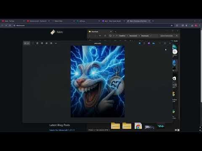Click the blue cloud icon in Photos title bar
Screen dimensions: 202x151
(x=154, y=43)
